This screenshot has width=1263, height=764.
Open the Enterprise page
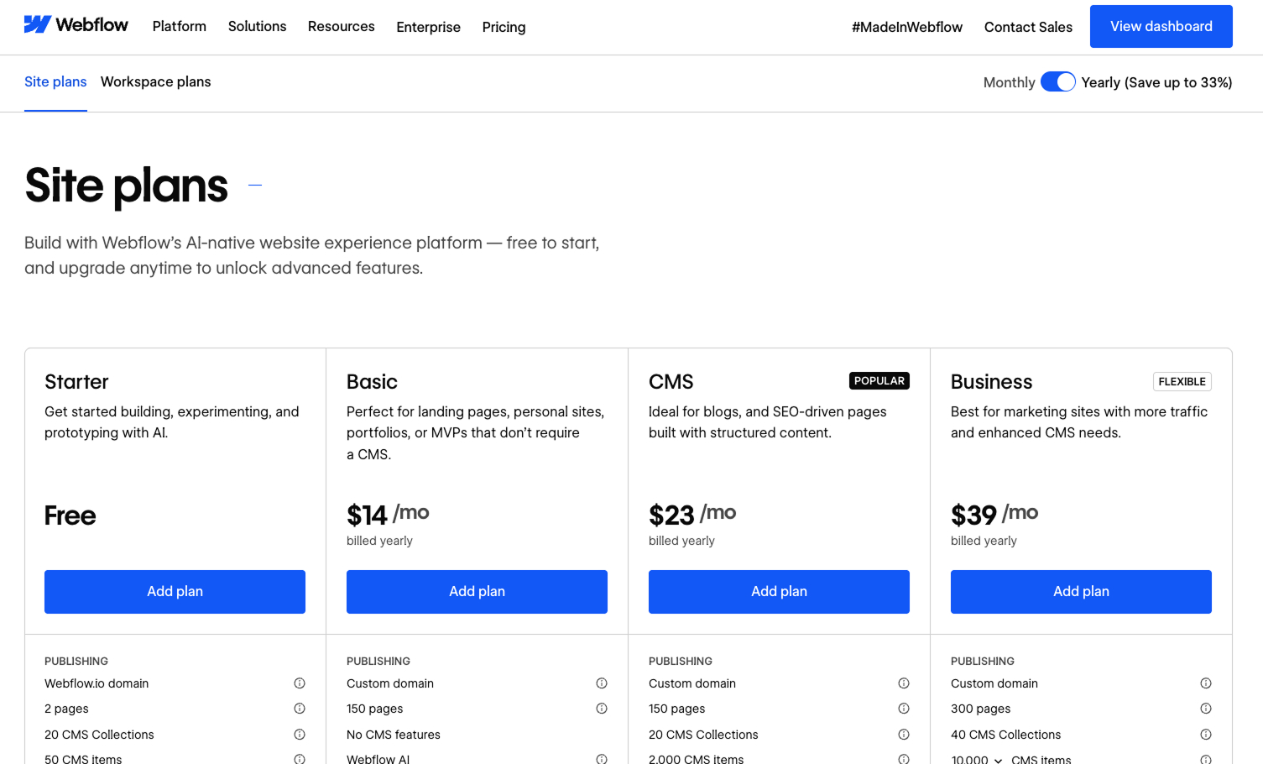tap(428, 27)
